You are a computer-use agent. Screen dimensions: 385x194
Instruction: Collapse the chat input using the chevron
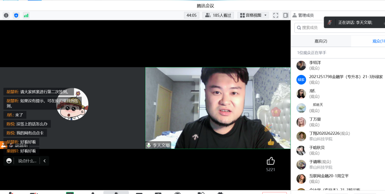pyautogui.click(x=45, y=161)
